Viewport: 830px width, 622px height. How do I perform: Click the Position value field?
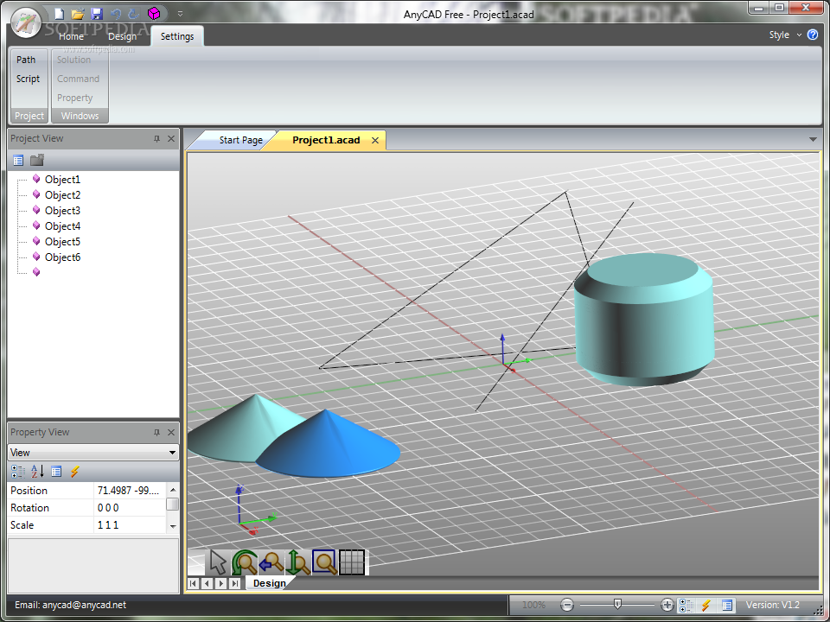click(x=130, y=491)
